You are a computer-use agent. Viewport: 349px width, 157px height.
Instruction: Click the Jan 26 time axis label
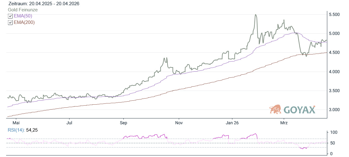pos(232,123)
